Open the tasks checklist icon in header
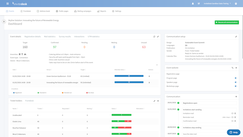The height and width of the screenshot is (137, 243). pyautogui.click(x=199, y=4)
